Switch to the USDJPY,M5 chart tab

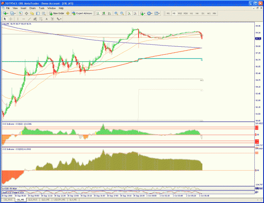[x=59, y=200]
